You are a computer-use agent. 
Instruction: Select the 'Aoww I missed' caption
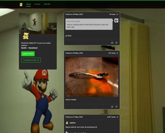pyautogui.click(x=71, y=100)
